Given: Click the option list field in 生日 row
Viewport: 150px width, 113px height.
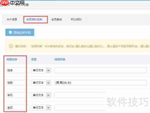Looking at the screenshot, I should (80, 108).
